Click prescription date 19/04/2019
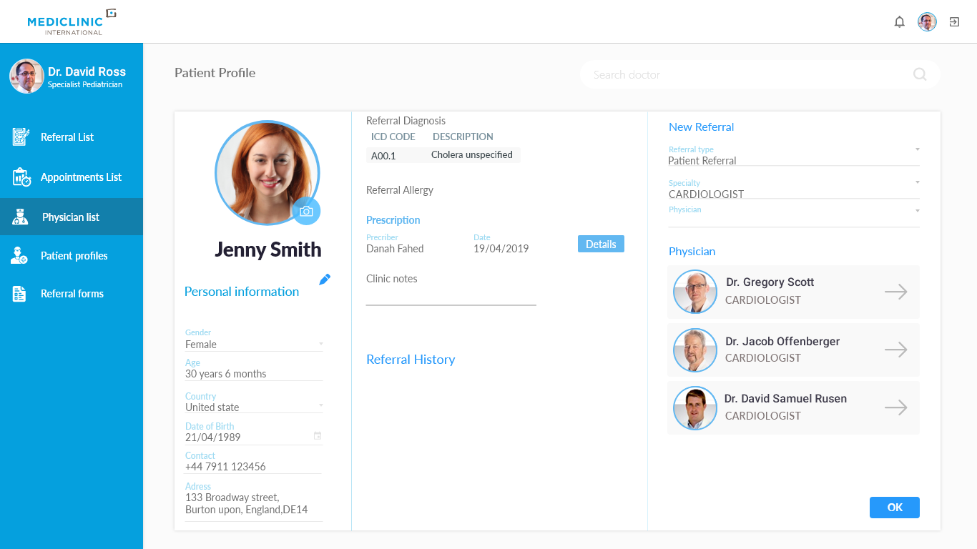This screenshot has height=549, width=977. (501, 249)
